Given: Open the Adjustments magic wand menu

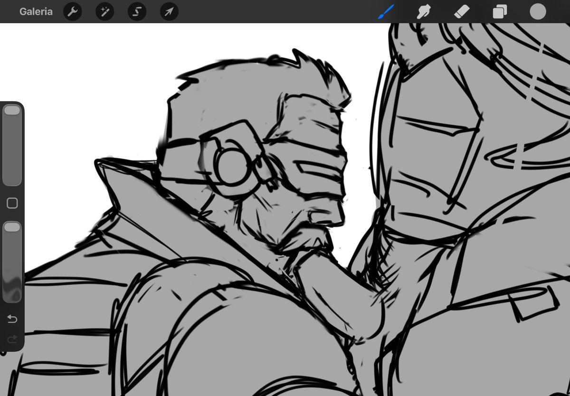Looking at the screenshot, I should coord(104,11).
